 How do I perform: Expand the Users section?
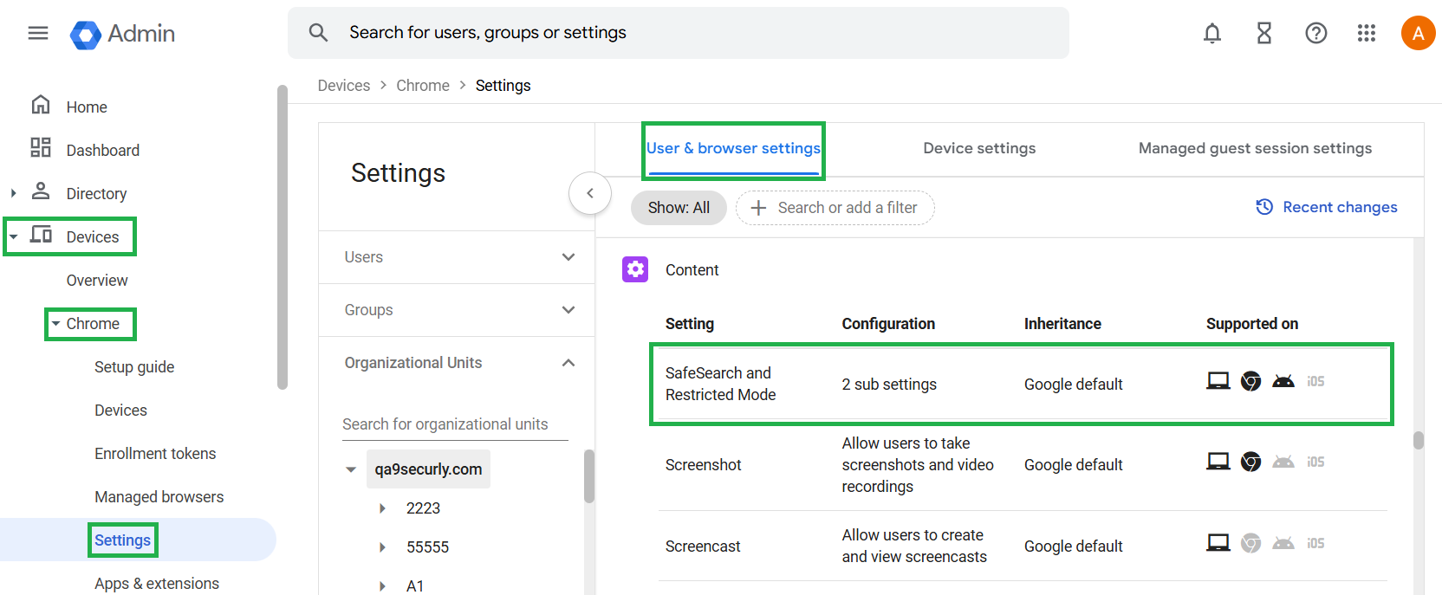(x=568, y=257)
